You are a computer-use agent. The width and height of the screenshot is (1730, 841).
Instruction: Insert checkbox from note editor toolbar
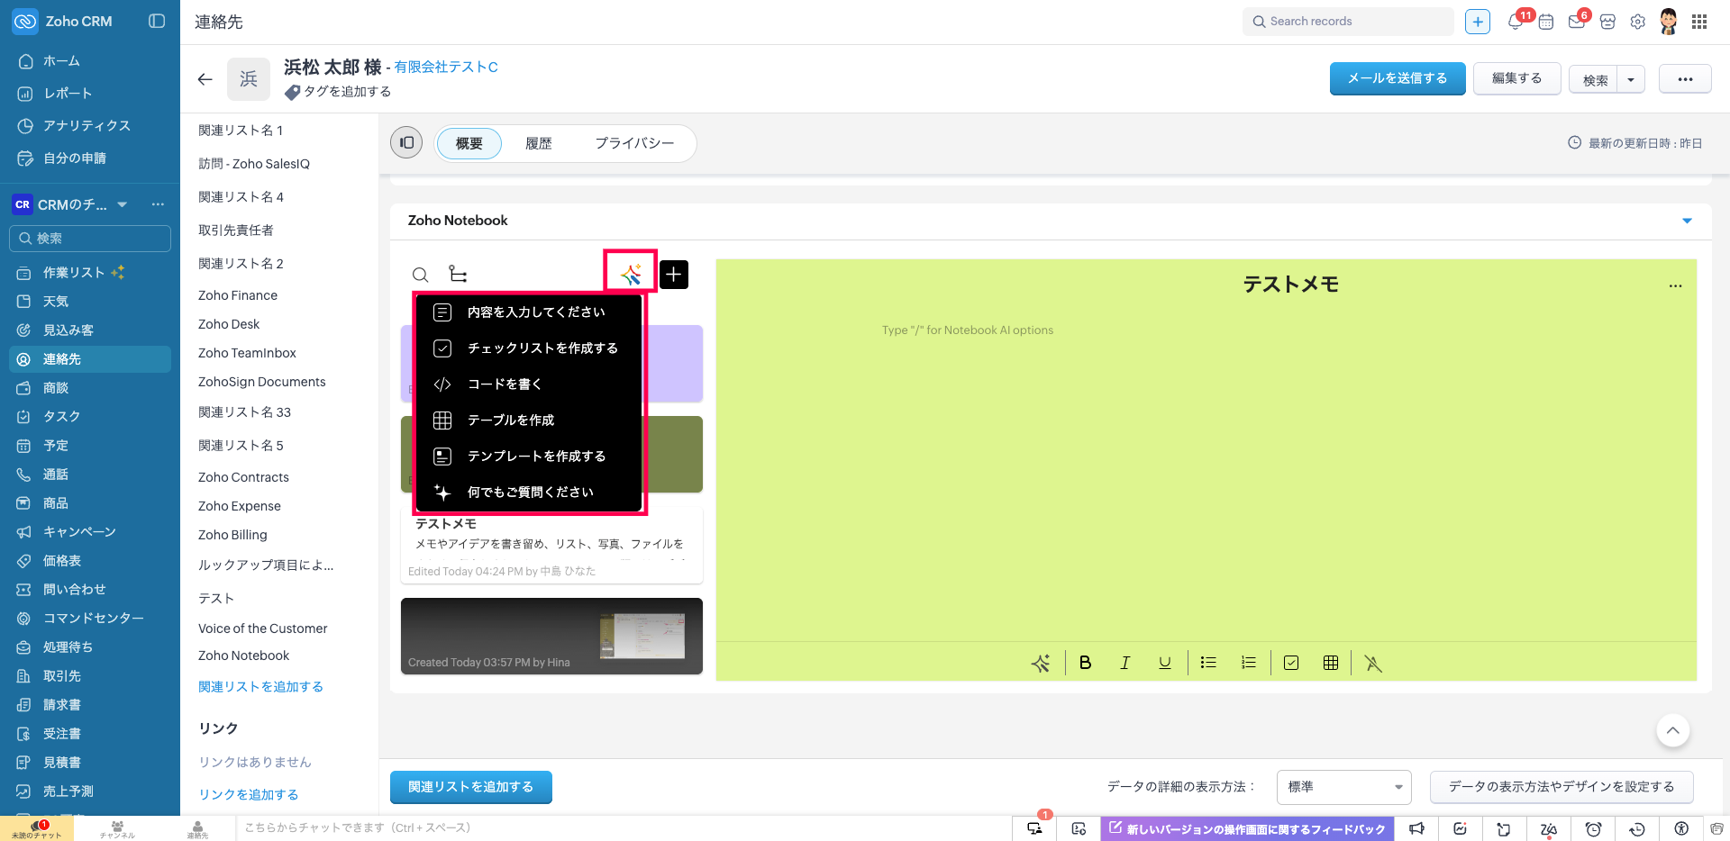tap(1291, 663)
